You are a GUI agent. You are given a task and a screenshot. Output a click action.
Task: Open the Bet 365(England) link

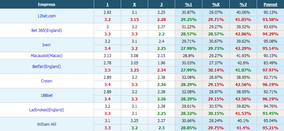[47, 30]
